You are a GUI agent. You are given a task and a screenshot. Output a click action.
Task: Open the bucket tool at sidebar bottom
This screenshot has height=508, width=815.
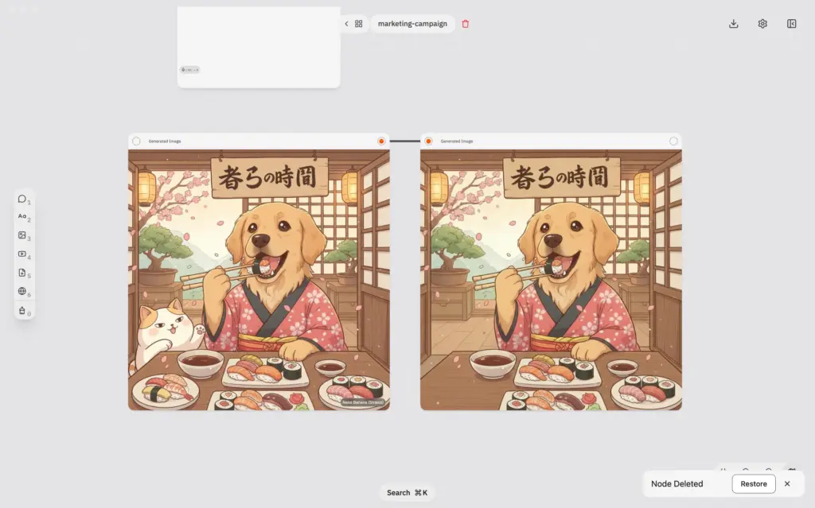pyautogui.click(x=21, y=310)
